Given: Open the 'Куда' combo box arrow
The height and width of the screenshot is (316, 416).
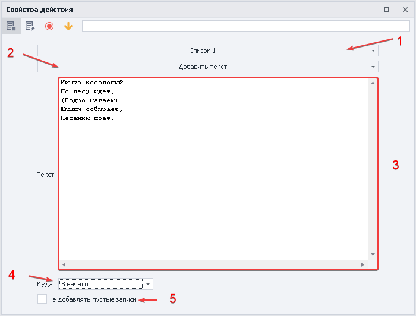Looking at the screenshot, I should (x=148, y=284).
